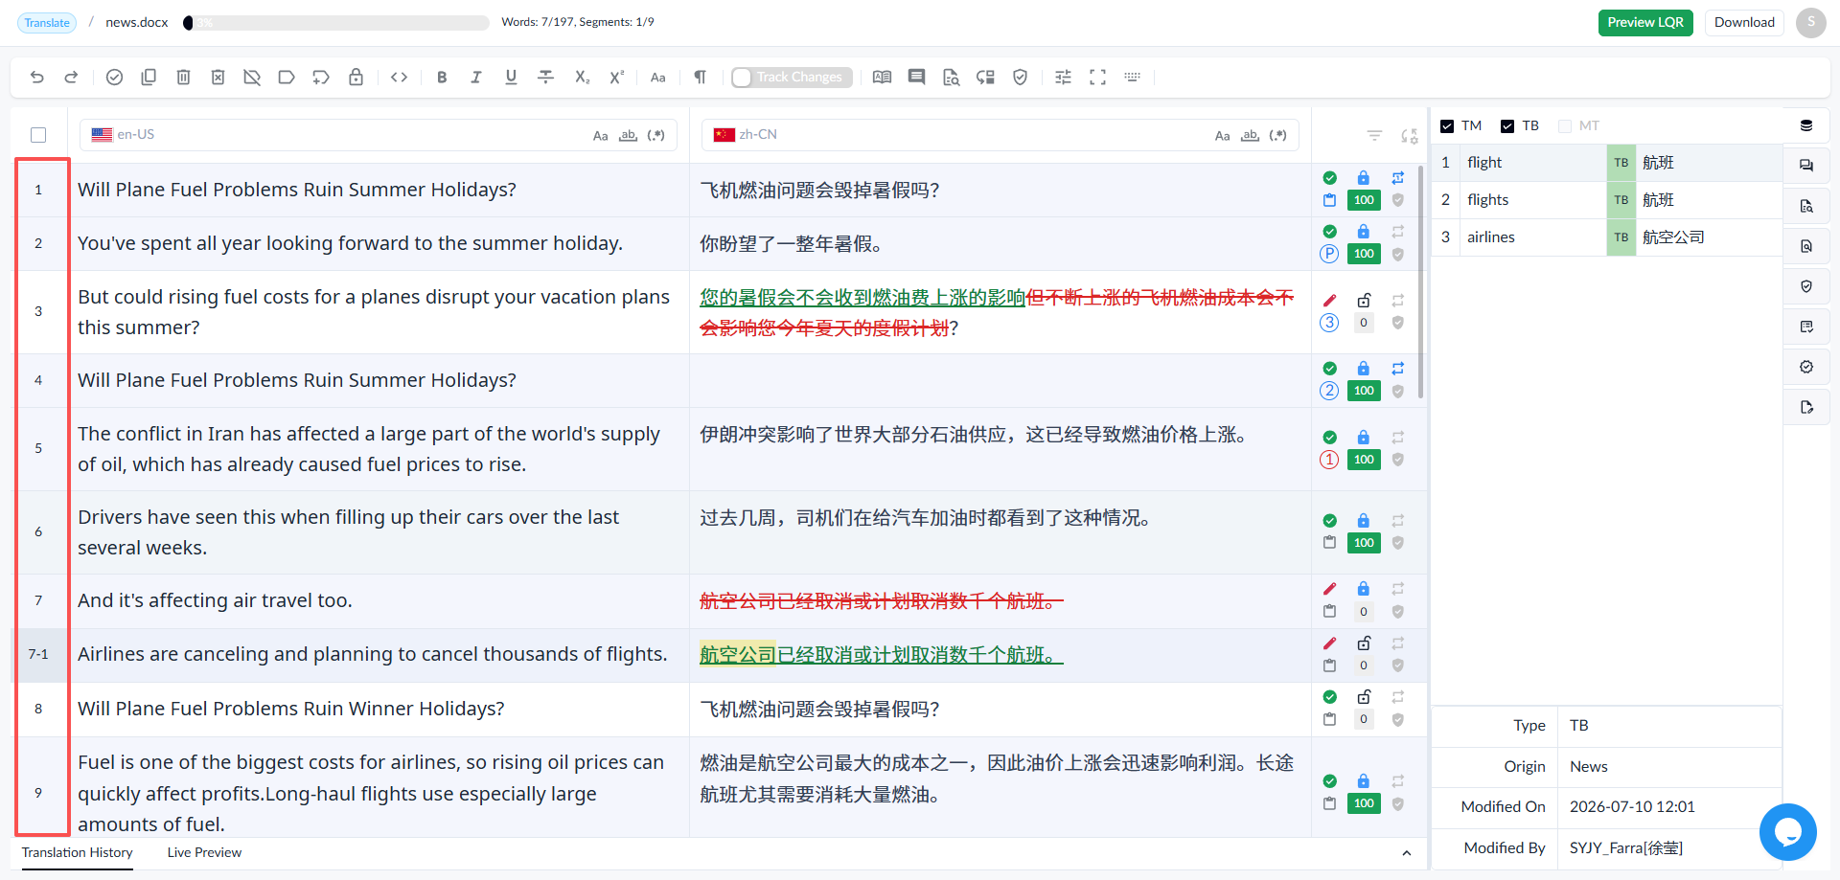Show hidden paragraph marks
Screen dimensions: 1840x880
tap(701, 78)
